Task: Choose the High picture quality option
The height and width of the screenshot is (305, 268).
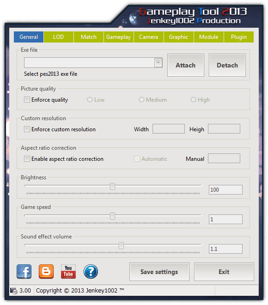Action: (x=193, y=100)
